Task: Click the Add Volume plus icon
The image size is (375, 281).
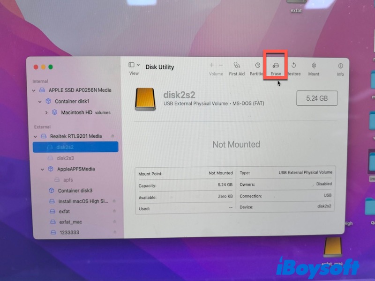Action: tap(211, 65)
